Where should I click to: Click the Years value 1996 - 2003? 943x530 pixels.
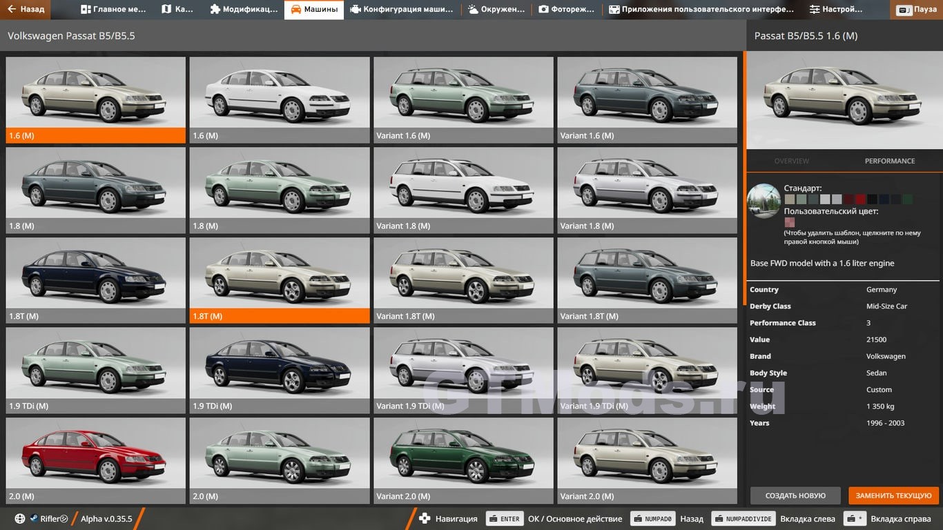[x=885, y=423]
